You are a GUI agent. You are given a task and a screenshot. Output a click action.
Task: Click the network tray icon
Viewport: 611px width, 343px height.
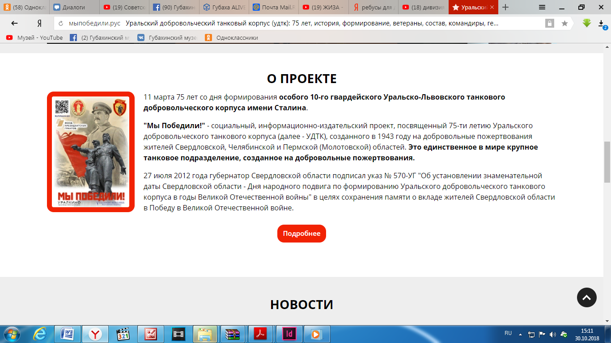[x=531, y=334]
